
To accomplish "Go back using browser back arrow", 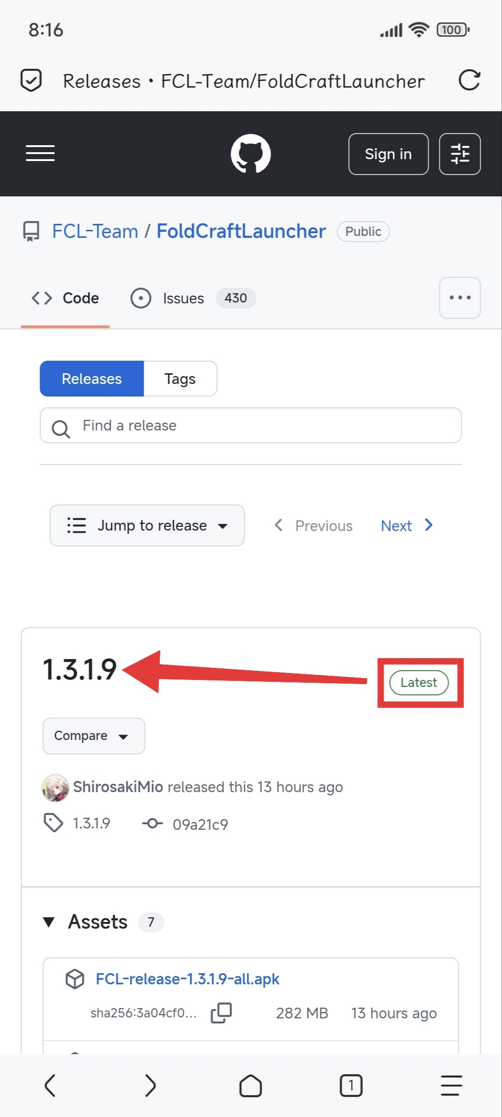I will [x=50, y=1086].
